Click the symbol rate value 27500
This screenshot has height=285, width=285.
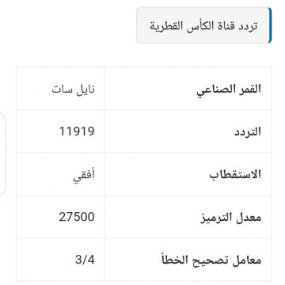point(77,217)
